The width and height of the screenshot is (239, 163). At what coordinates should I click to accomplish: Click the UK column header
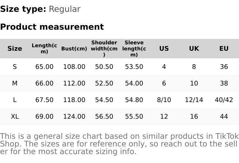194,48
